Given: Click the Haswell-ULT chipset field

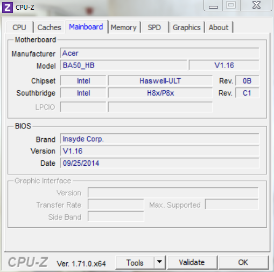Looking at the screenshot, I should (160, 81).
